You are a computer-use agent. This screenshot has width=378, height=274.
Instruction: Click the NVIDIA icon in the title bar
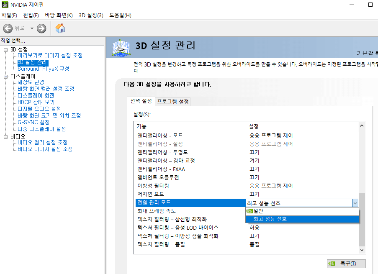pyautogui.click(x=5, y=4)
